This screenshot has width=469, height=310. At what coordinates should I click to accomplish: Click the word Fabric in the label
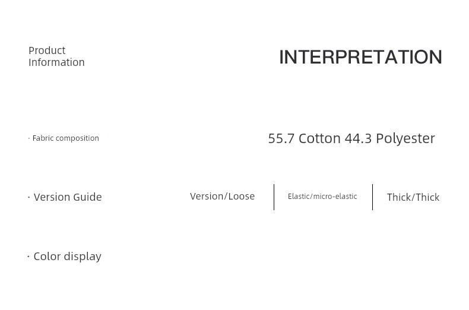click(43, 138)
